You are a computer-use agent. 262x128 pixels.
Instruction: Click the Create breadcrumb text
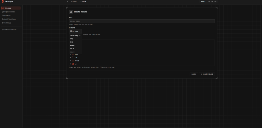[x=84, y=2]
